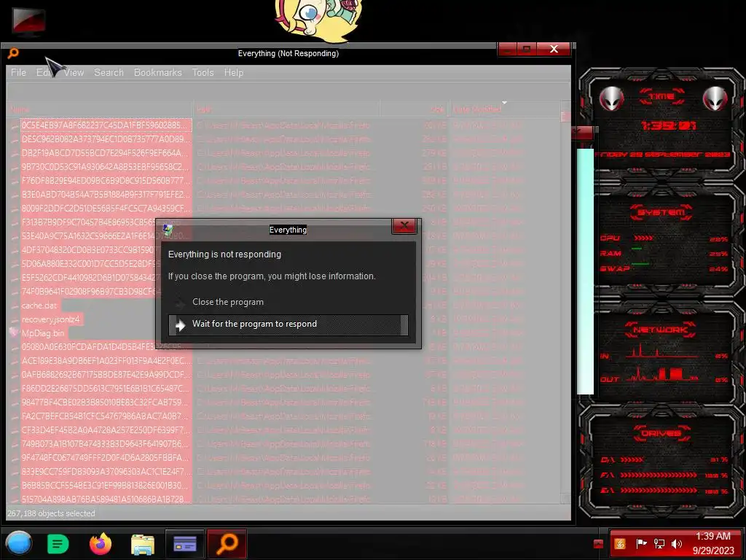Select the file starting with 515704A898AB
This screenshot has width=746, height=560.
(106, 499)
